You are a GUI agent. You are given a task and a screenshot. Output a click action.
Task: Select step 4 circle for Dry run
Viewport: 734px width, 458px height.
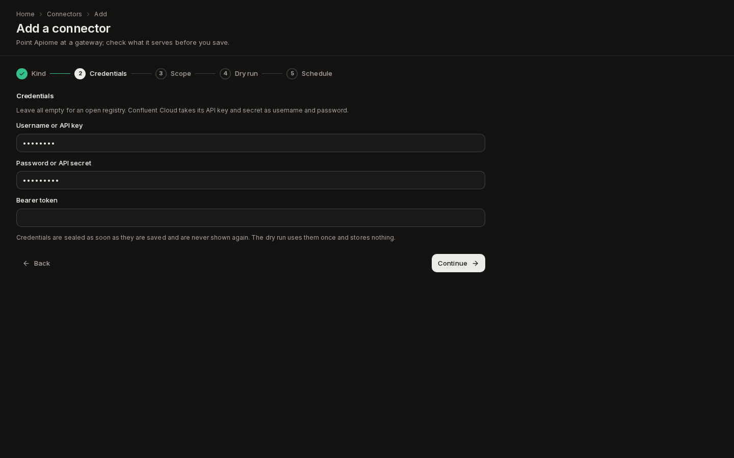click(x=225, y=74)
